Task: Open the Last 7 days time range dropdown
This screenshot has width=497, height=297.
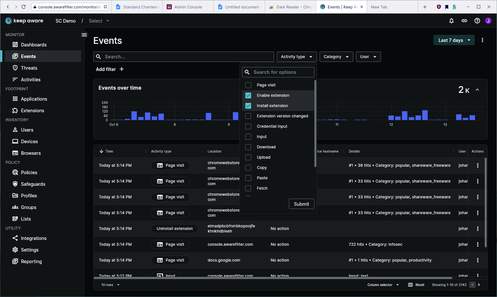Action: pyautogui.click(x=454, y=40)
